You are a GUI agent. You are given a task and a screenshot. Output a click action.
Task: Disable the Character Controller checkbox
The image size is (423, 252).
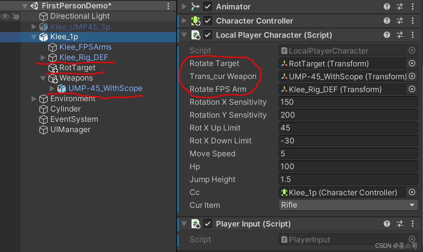click(208, 21)
